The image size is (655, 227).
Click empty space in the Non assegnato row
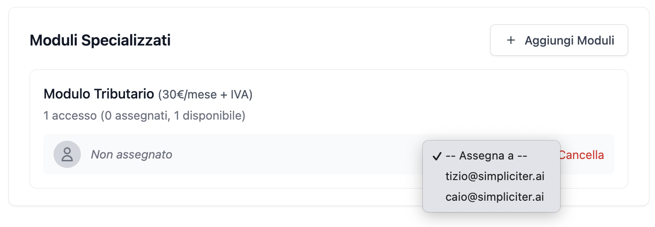coord(291,154)
